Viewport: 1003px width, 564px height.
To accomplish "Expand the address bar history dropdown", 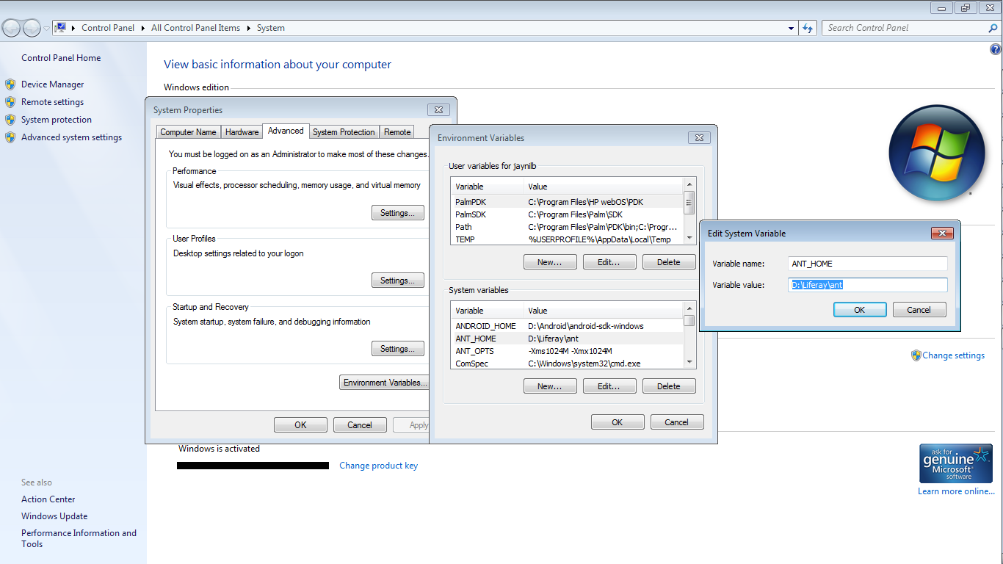I will [x=791, y=28].
